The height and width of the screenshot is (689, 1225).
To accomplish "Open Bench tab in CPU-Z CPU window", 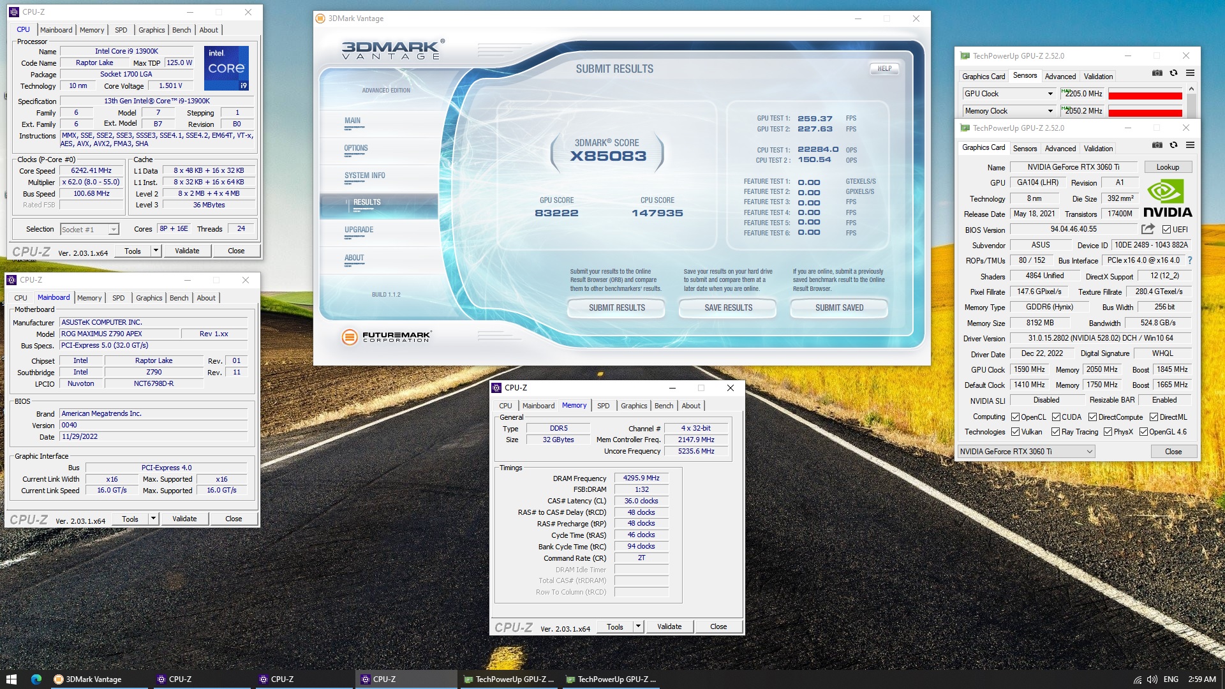I will click(x=181, y=30).
